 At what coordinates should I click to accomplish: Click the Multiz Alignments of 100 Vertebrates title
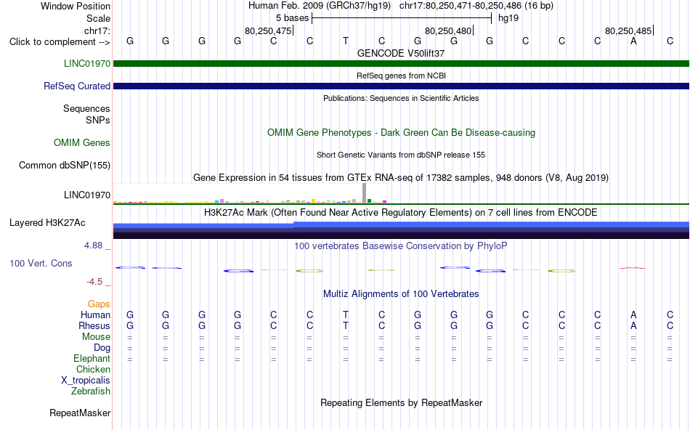pos(401,294)
